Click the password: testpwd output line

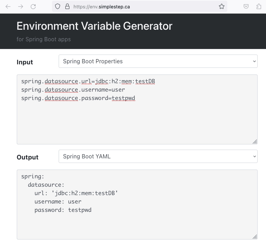pos(63,210)
